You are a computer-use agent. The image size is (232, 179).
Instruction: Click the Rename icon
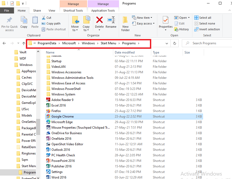(111, 20)
